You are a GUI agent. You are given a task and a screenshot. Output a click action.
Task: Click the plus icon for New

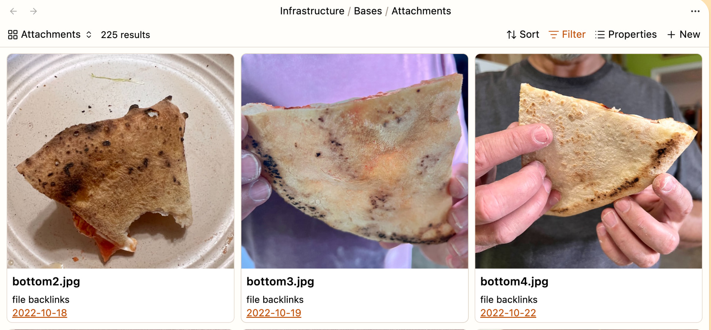(671, 35)
